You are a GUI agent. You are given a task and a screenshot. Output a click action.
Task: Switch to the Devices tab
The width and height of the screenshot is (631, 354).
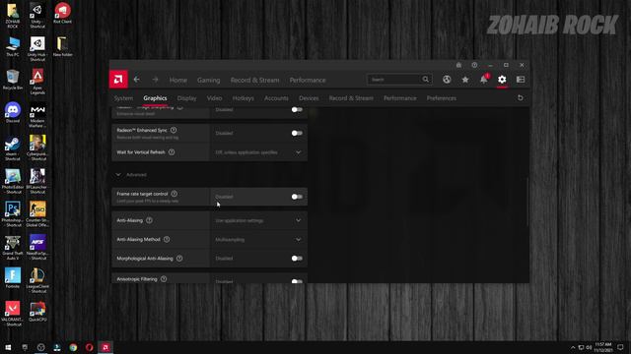coord(309,98)
